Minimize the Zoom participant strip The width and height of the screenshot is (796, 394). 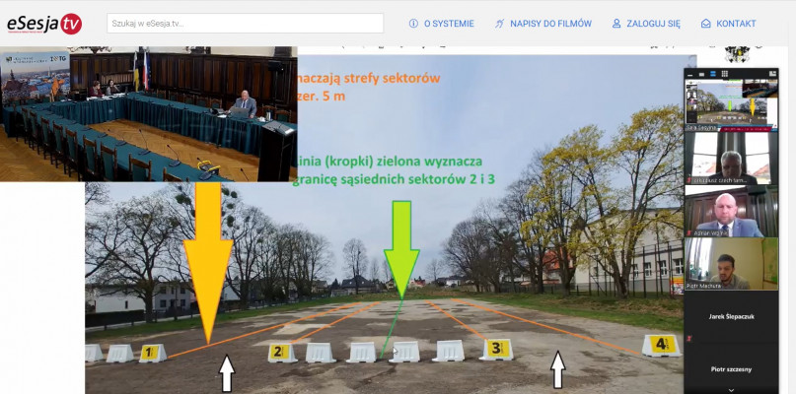pyautogui.click(x=689, y=75)
